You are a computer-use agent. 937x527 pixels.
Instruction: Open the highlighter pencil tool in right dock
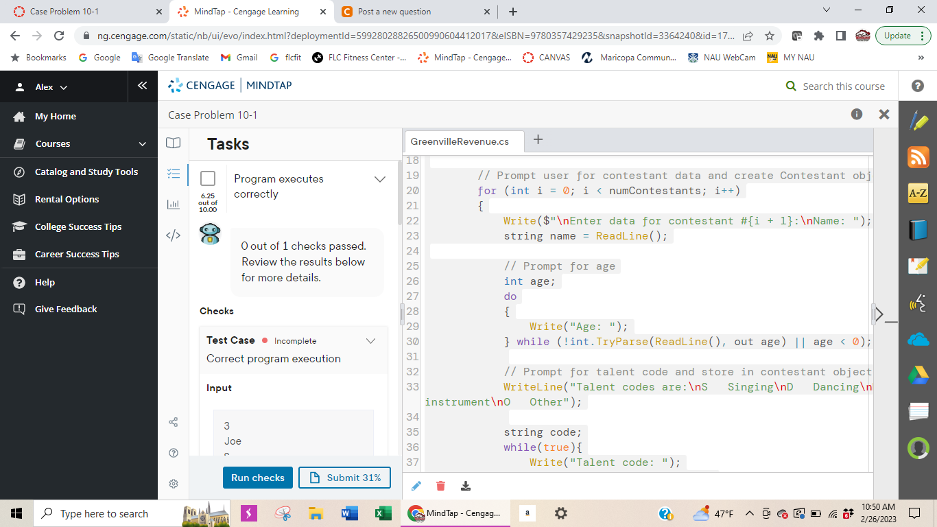click(918, 121)
